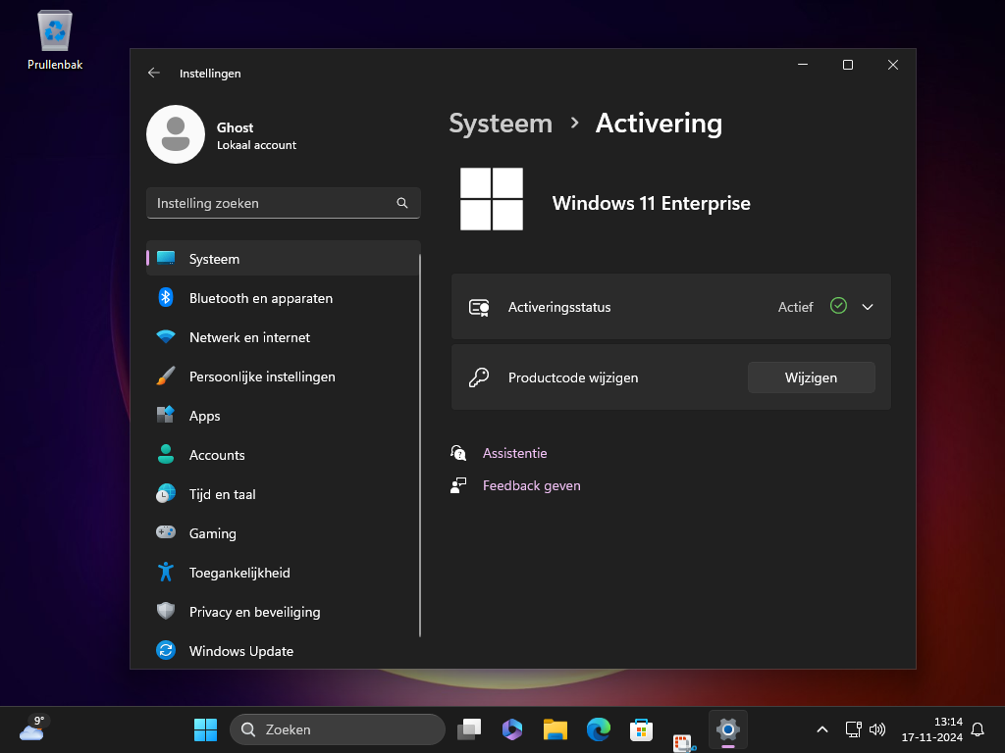
Task: Open the clock showing 13:14
Action: pos(932,729)
